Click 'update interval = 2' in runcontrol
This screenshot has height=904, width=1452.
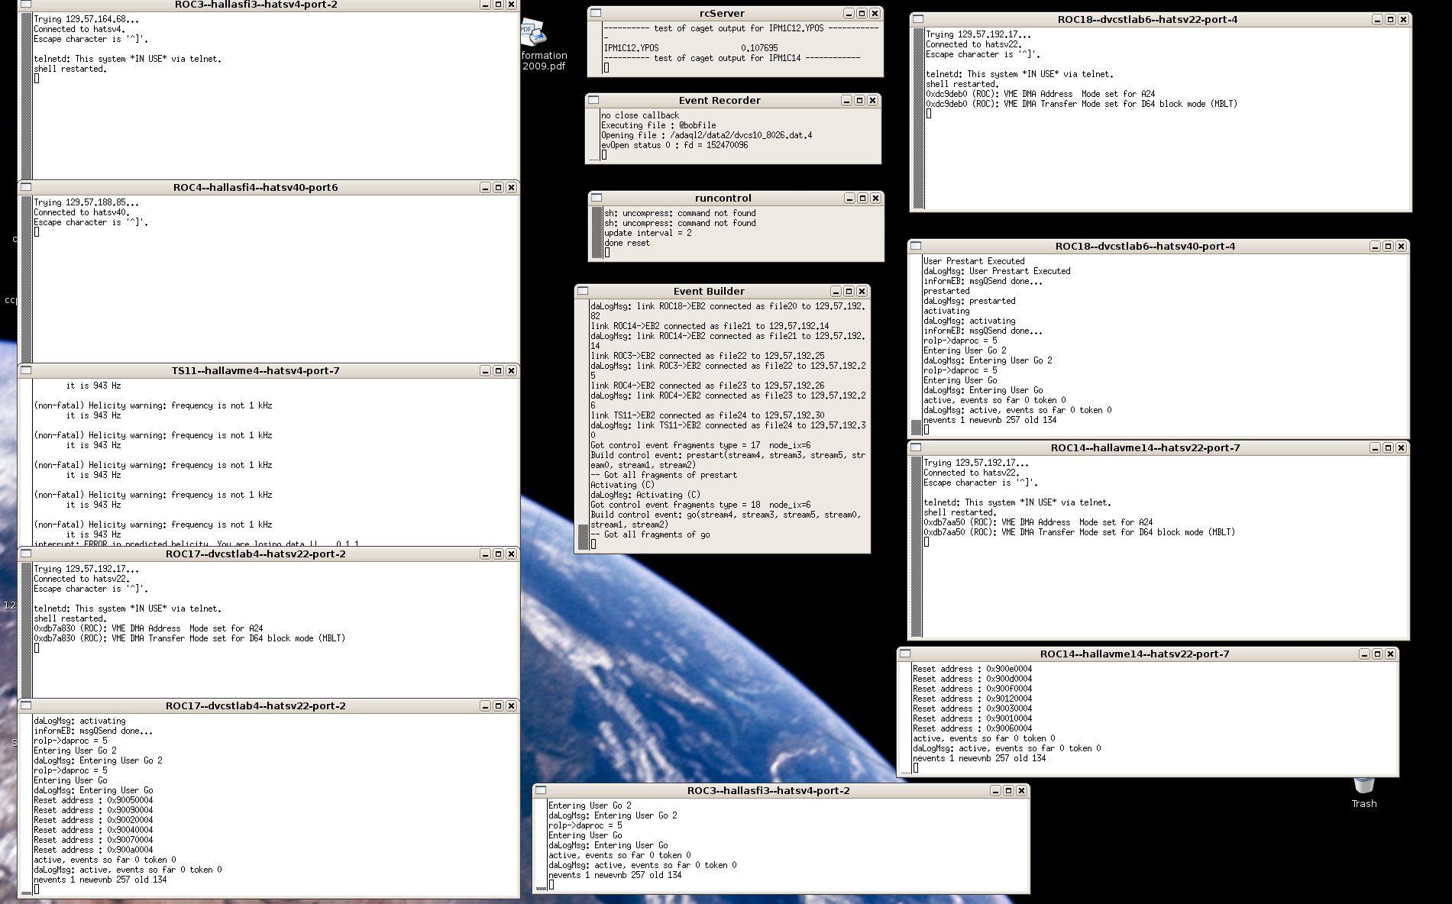(648, 233)
